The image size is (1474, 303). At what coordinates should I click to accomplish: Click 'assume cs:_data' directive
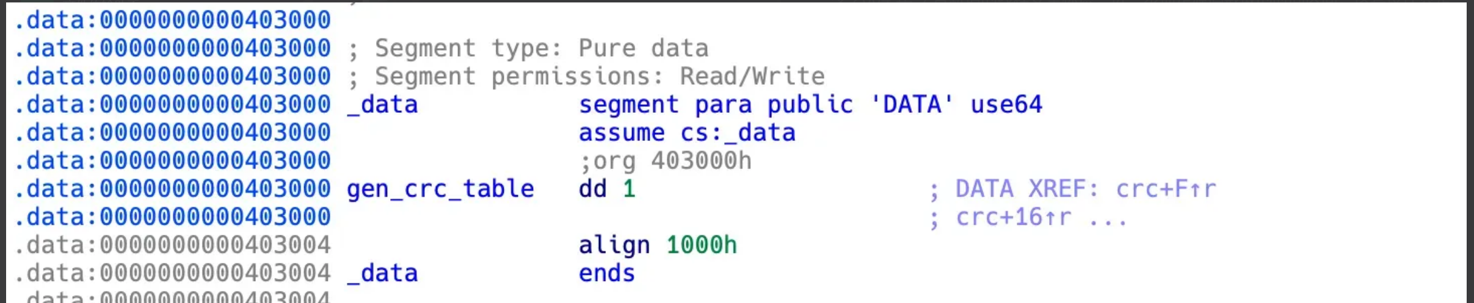[687, 133]
